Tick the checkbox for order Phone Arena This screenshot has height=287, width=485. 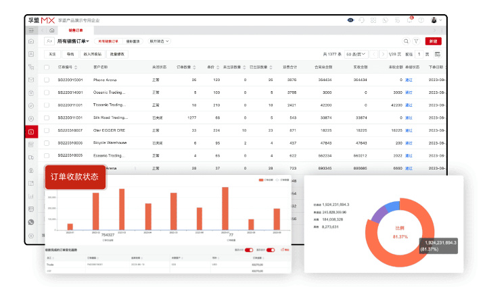[47, 80]
